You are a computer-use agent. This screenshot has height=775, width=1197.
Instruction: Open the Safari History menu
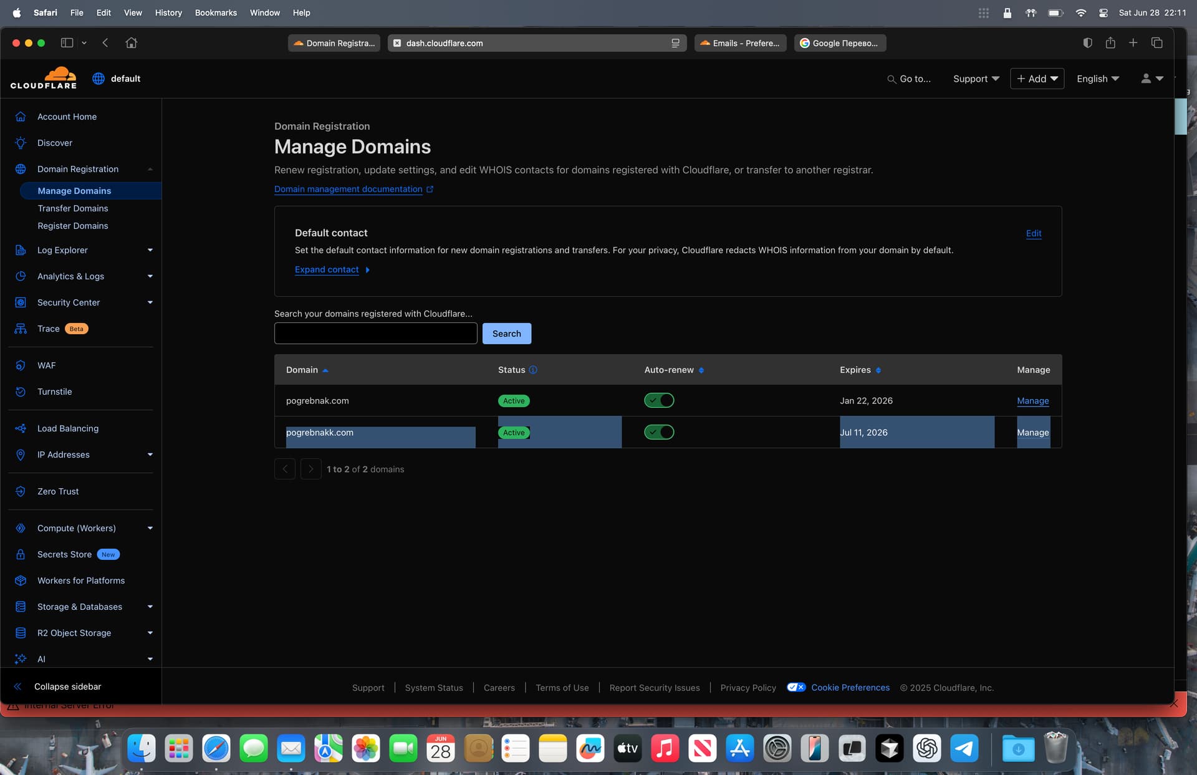168,12
